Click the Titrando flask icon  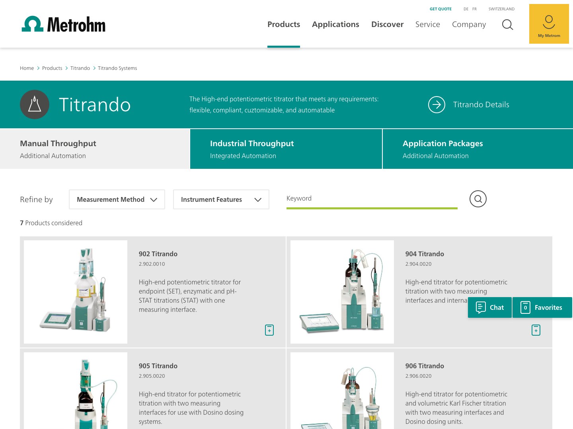pyautogui.click(x=35, y=104)
